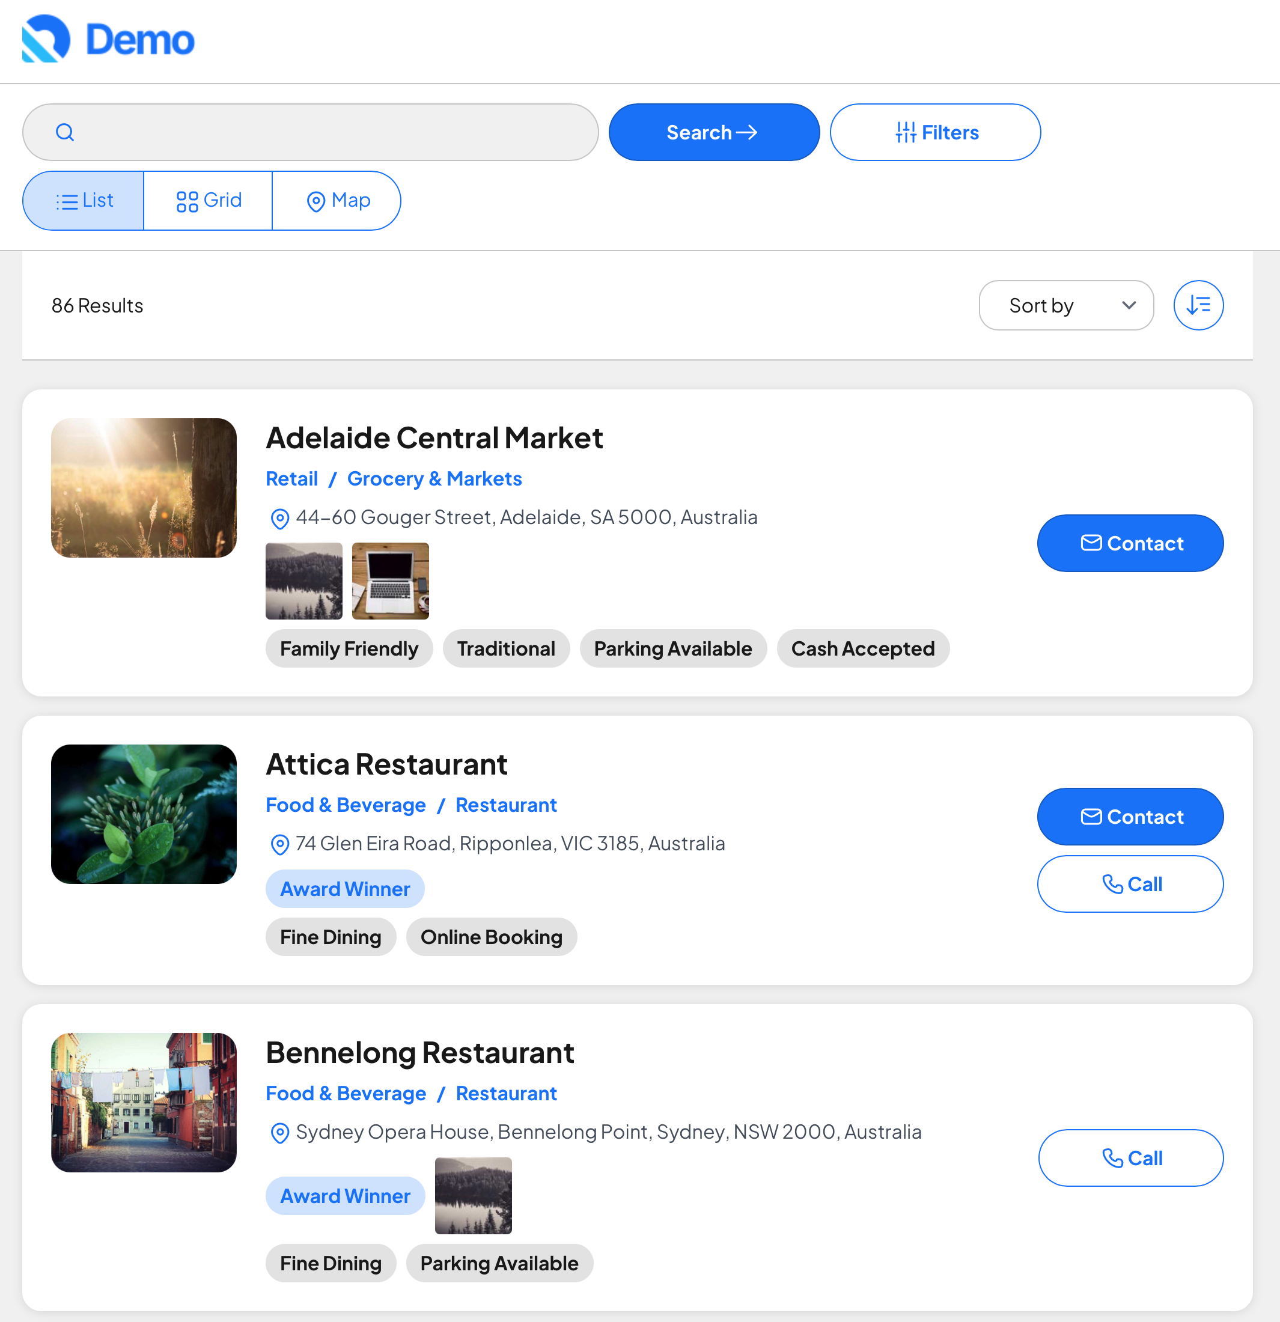Click the Food & Beverage link under Attica Restaurant
Viewport: 1280px width, 1322px height.
point(346,804)
